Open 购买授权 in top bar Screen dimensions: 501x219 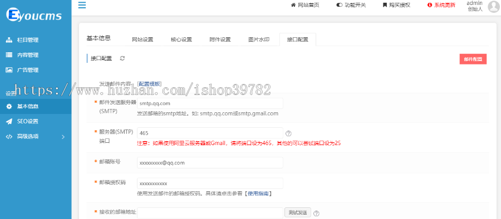tap(396, 5)
